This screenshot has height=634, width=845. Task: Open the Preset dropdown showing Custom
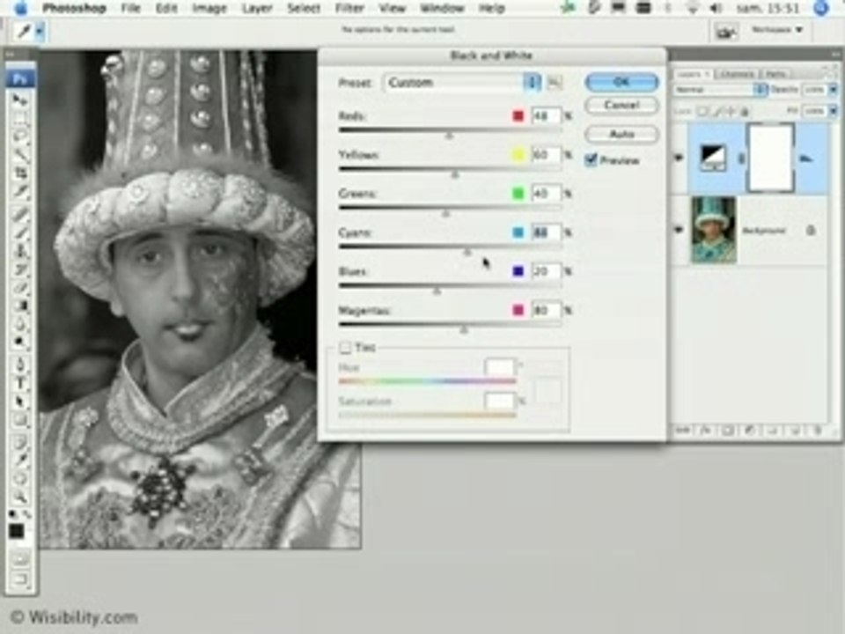click(461, 83)
